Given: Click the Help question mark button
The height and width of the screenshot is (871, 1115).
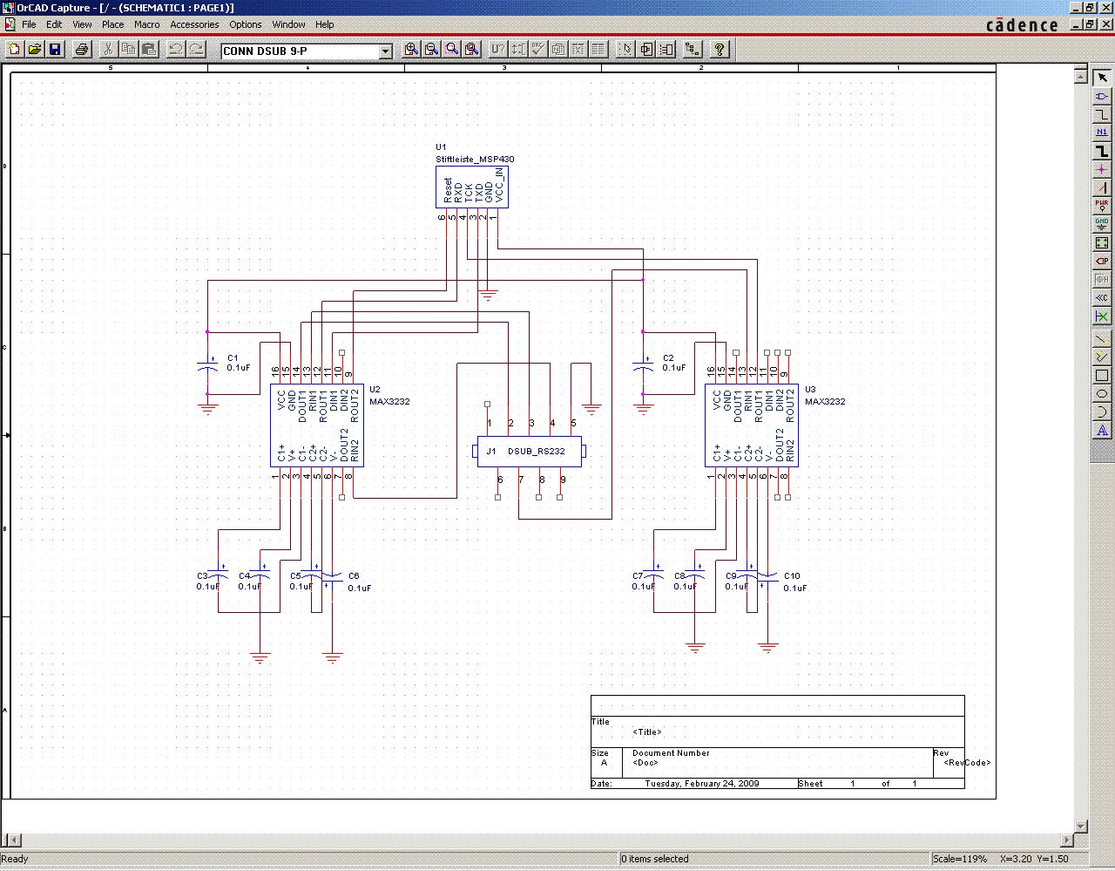Looking at the screenshot, I should (x=720, y=50).
